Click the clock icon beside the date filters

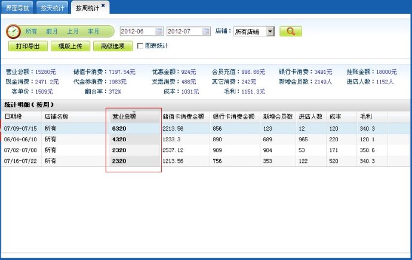click(14, 32)
